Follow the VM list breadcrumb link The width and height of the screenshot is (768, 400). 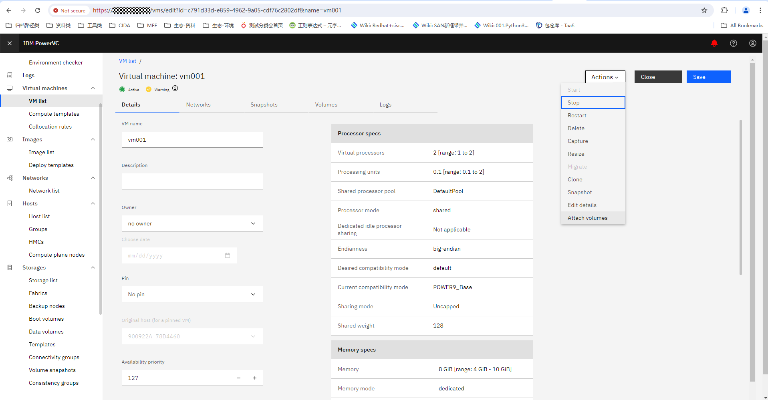pyautogui.click(x=127, y=61)
